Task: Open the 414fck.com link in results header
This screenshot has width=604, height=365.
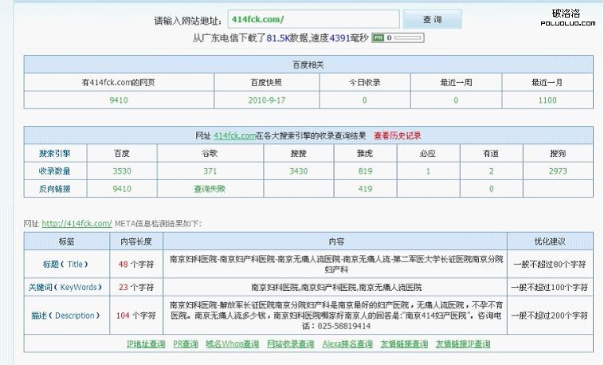Action: click(x=234, y=136)
